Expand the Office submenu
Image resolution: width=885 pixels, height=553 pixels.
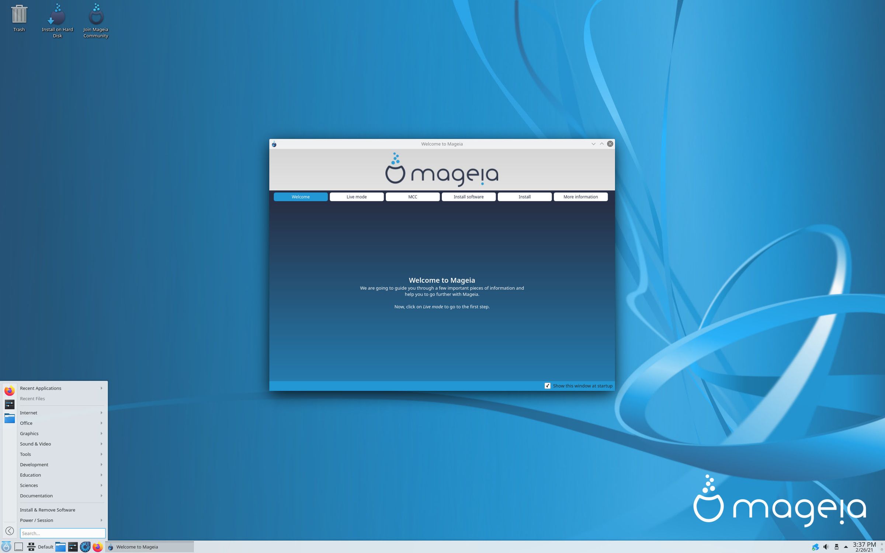tap(26, 423)
